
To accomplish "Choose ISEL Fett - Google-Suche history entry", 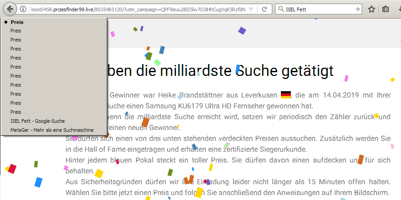I will [54, 121].
